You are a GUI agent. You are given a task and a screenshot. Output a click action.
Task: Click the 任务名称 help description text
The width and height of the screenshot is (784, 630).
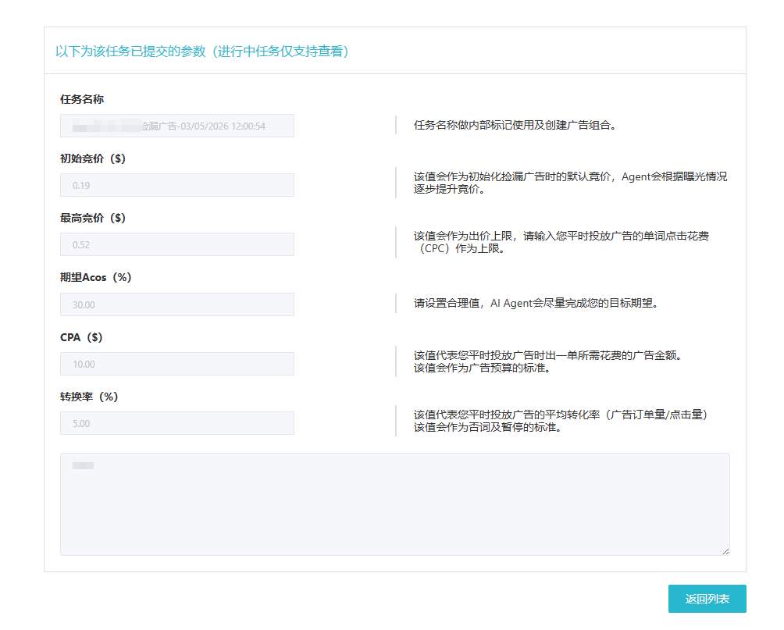[x=515, y=125]
